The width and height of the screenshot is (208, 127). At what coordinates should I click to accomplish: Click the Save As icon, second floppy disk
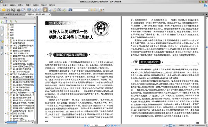point(13,10)
